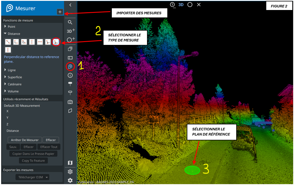Click the 'Utilisés récemment et Résultats' heading
Viewport: 294px width, 185px height.
(26, 99)
